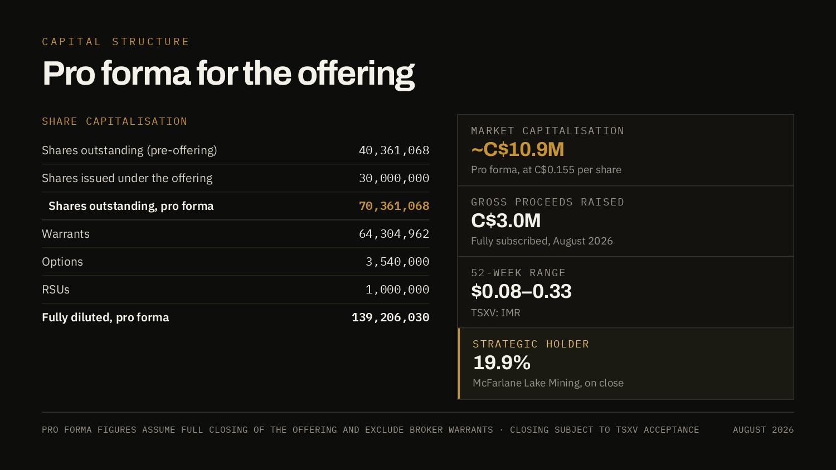
Task: Select the fully diluted total 139,206,030
Action: [x=391, y=317]
